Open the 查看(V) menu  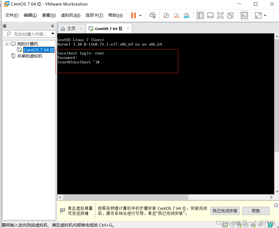coord(49,15)
